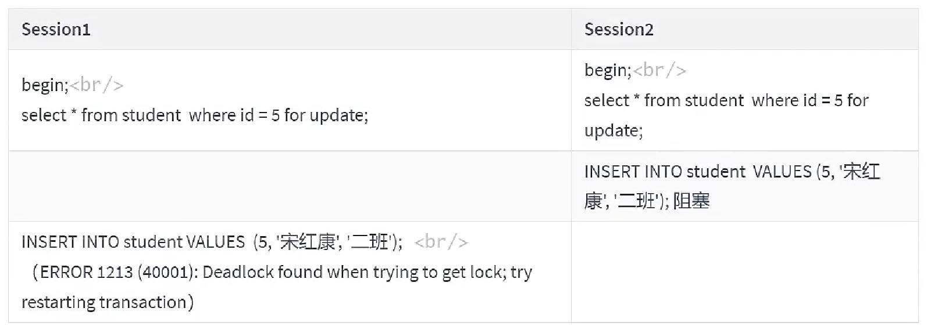
Task: Click the Session1 column header
Action: point(56,30)
